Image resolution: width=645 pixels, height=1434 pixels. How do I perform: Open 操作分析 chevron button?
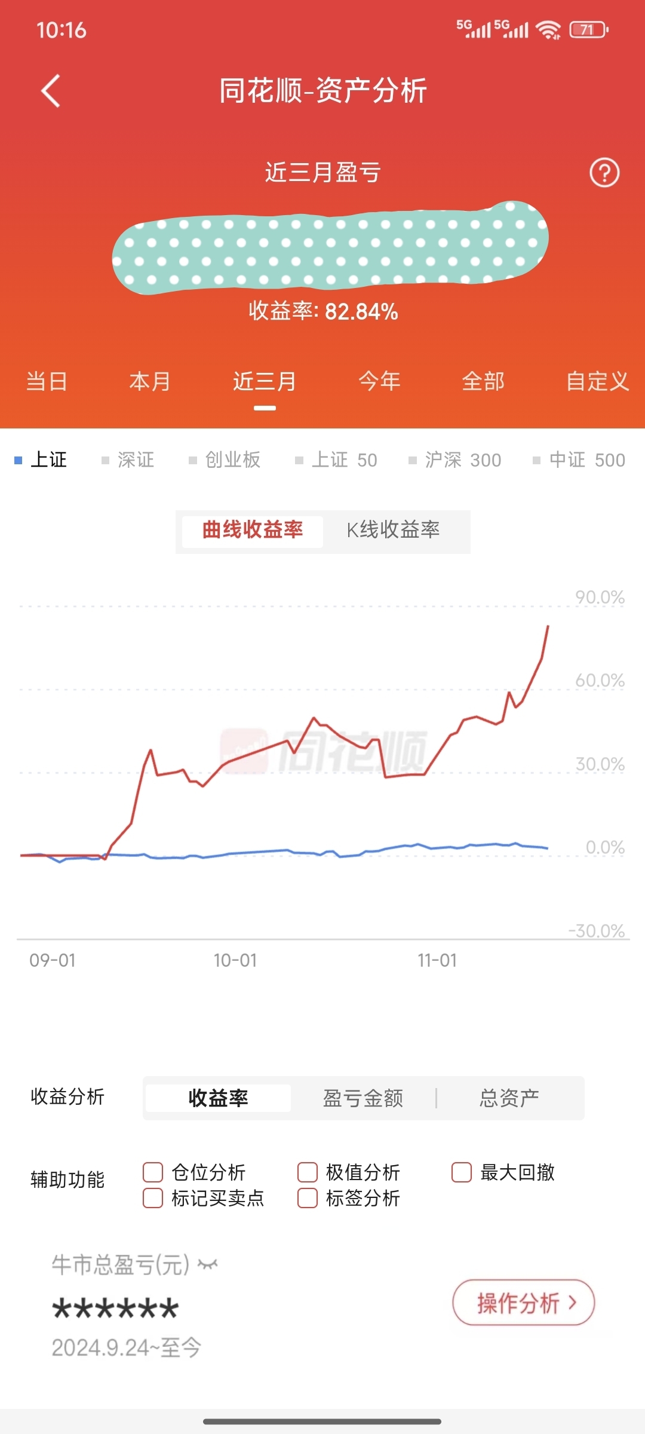click(524, 1303)
